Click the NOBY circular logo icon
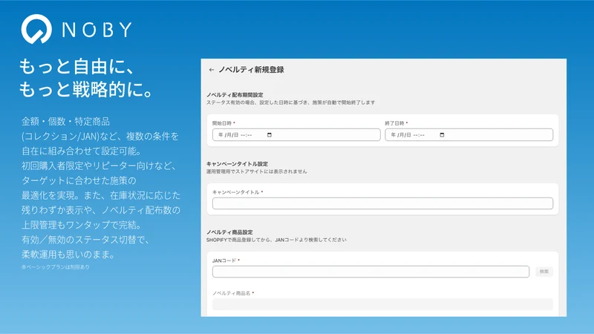Screen dimensions: 594x334 pos(36,29)
